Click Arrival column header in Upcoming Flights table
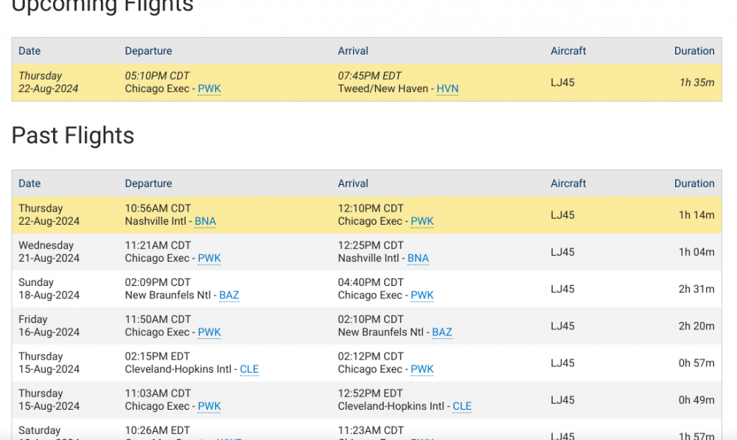 pos(353,51)
